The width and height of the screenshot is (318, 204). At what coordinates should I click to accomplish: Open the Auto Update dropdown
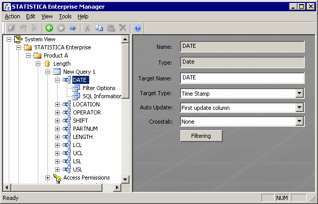pyautogui.click(x=300, y=108)
